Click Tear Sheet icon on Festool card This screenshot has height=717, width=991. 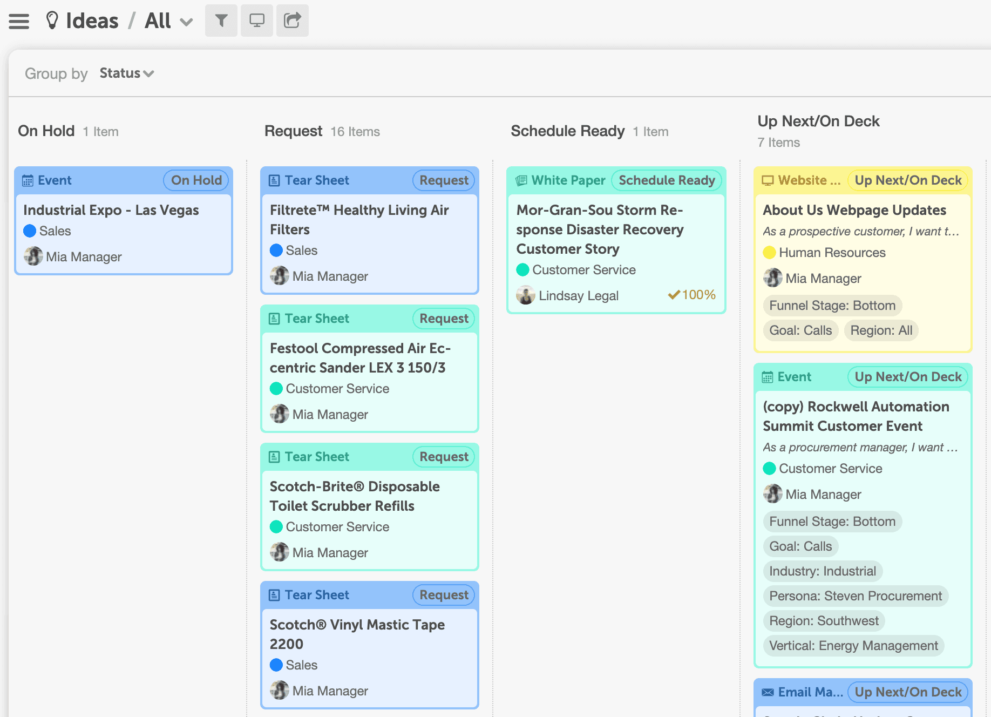pyautogui.click(x=274, y=319)
